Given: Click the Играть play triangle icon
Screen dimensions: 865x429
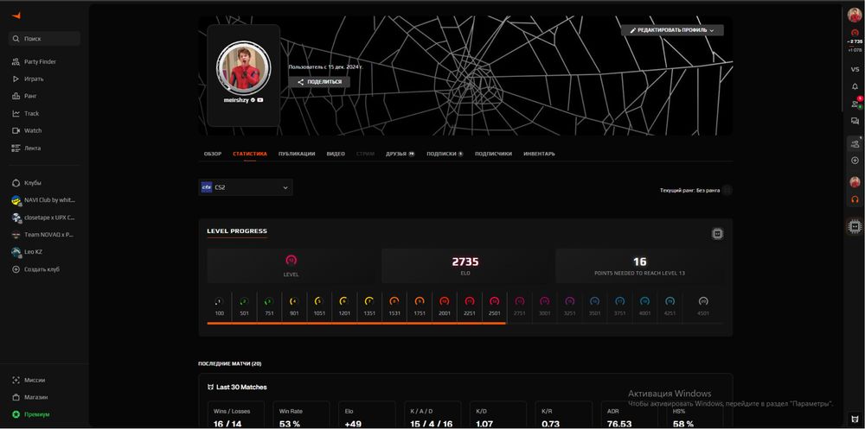Looking at the screenshot, I should (x=16, y=79).
